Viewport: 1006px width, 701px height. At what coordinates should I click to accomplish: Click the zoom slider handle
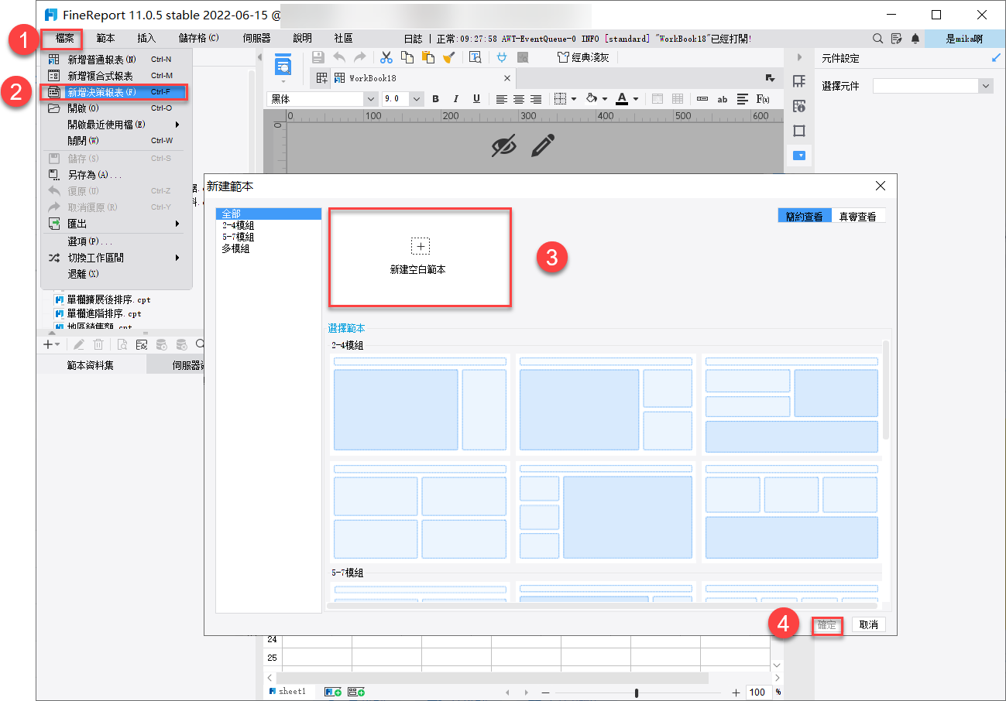pos(637,692)
